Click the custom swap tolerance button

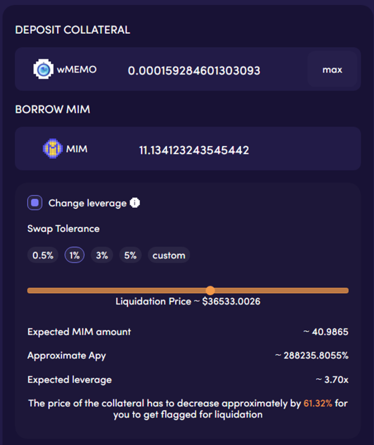[x=169, y=255]
